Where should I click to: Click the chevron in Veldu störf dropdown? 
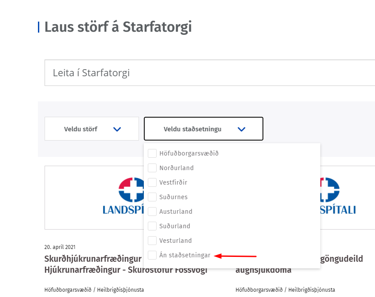pos(117,129)
